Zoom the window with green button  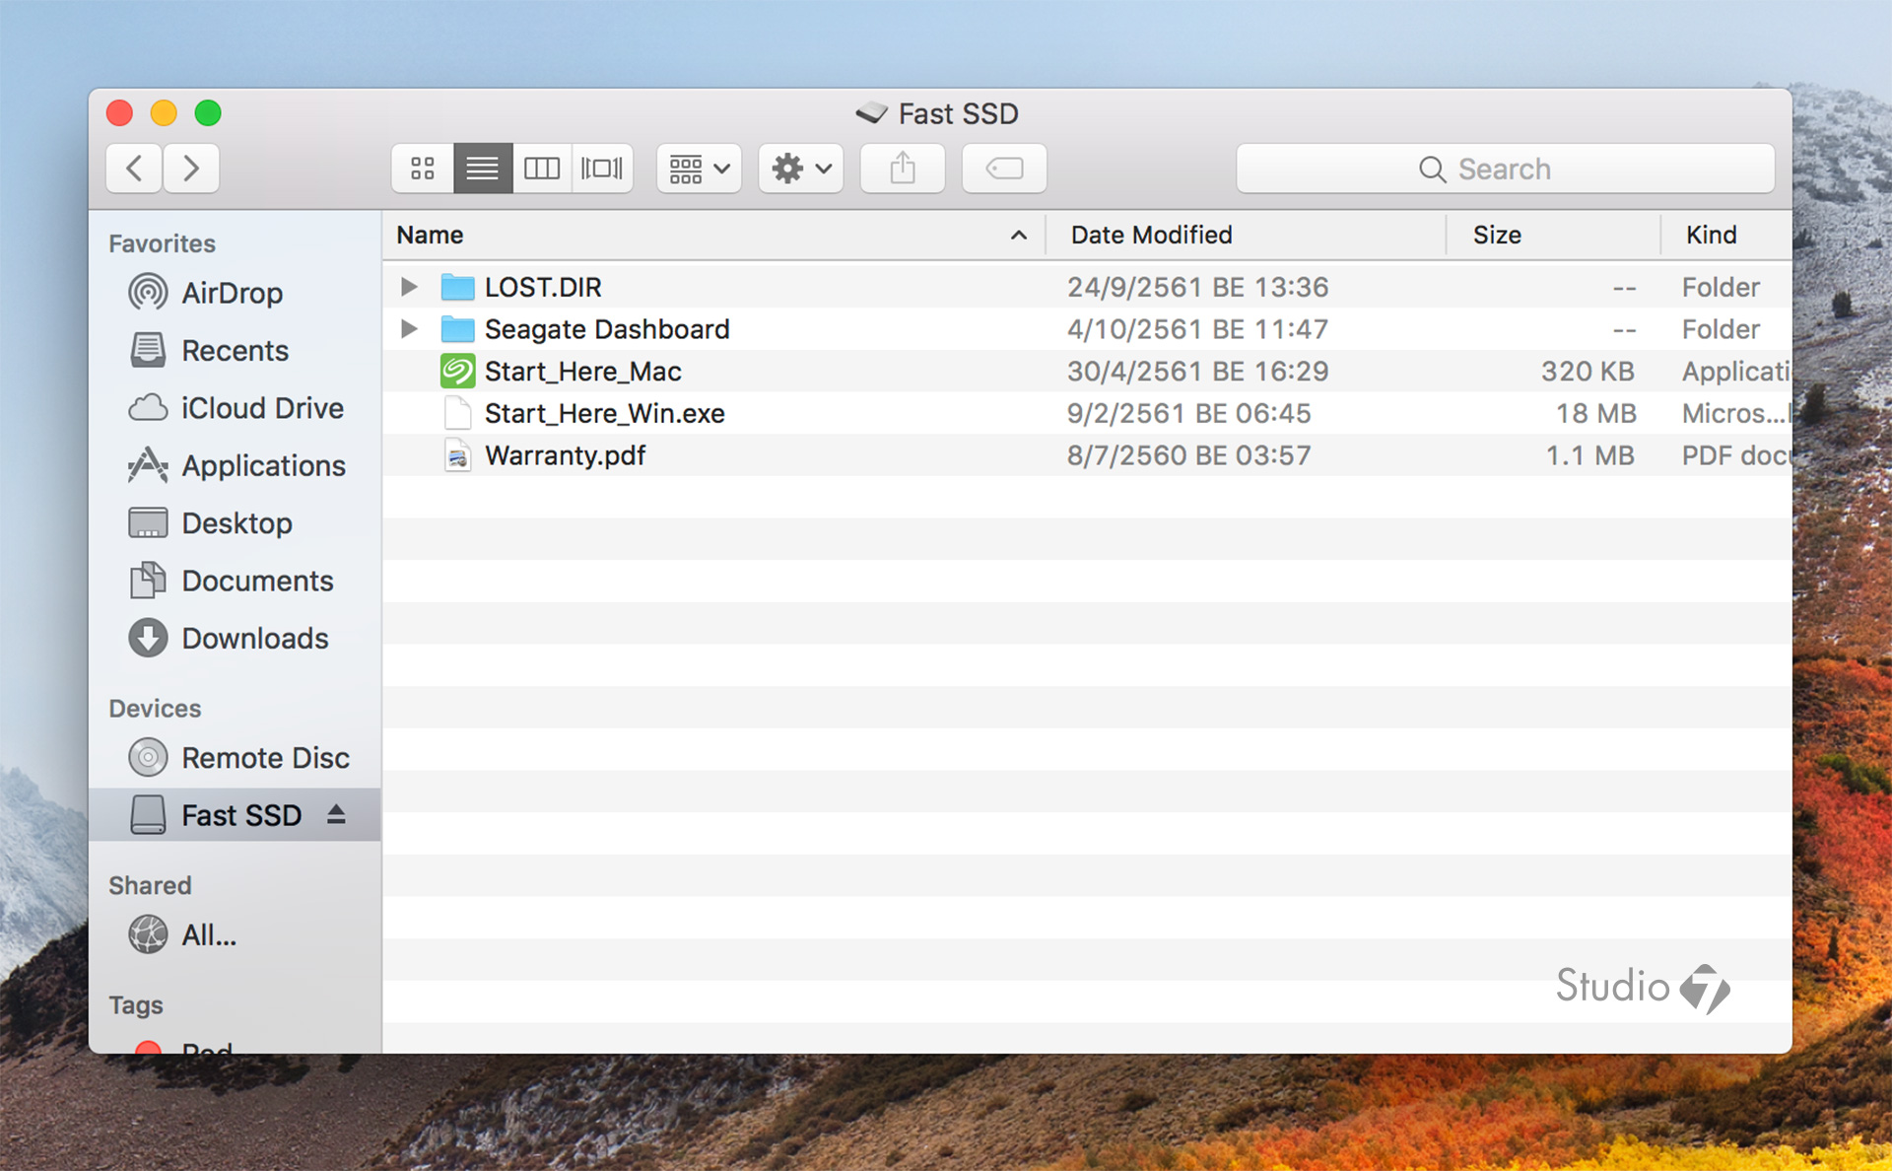click(208, 113)
